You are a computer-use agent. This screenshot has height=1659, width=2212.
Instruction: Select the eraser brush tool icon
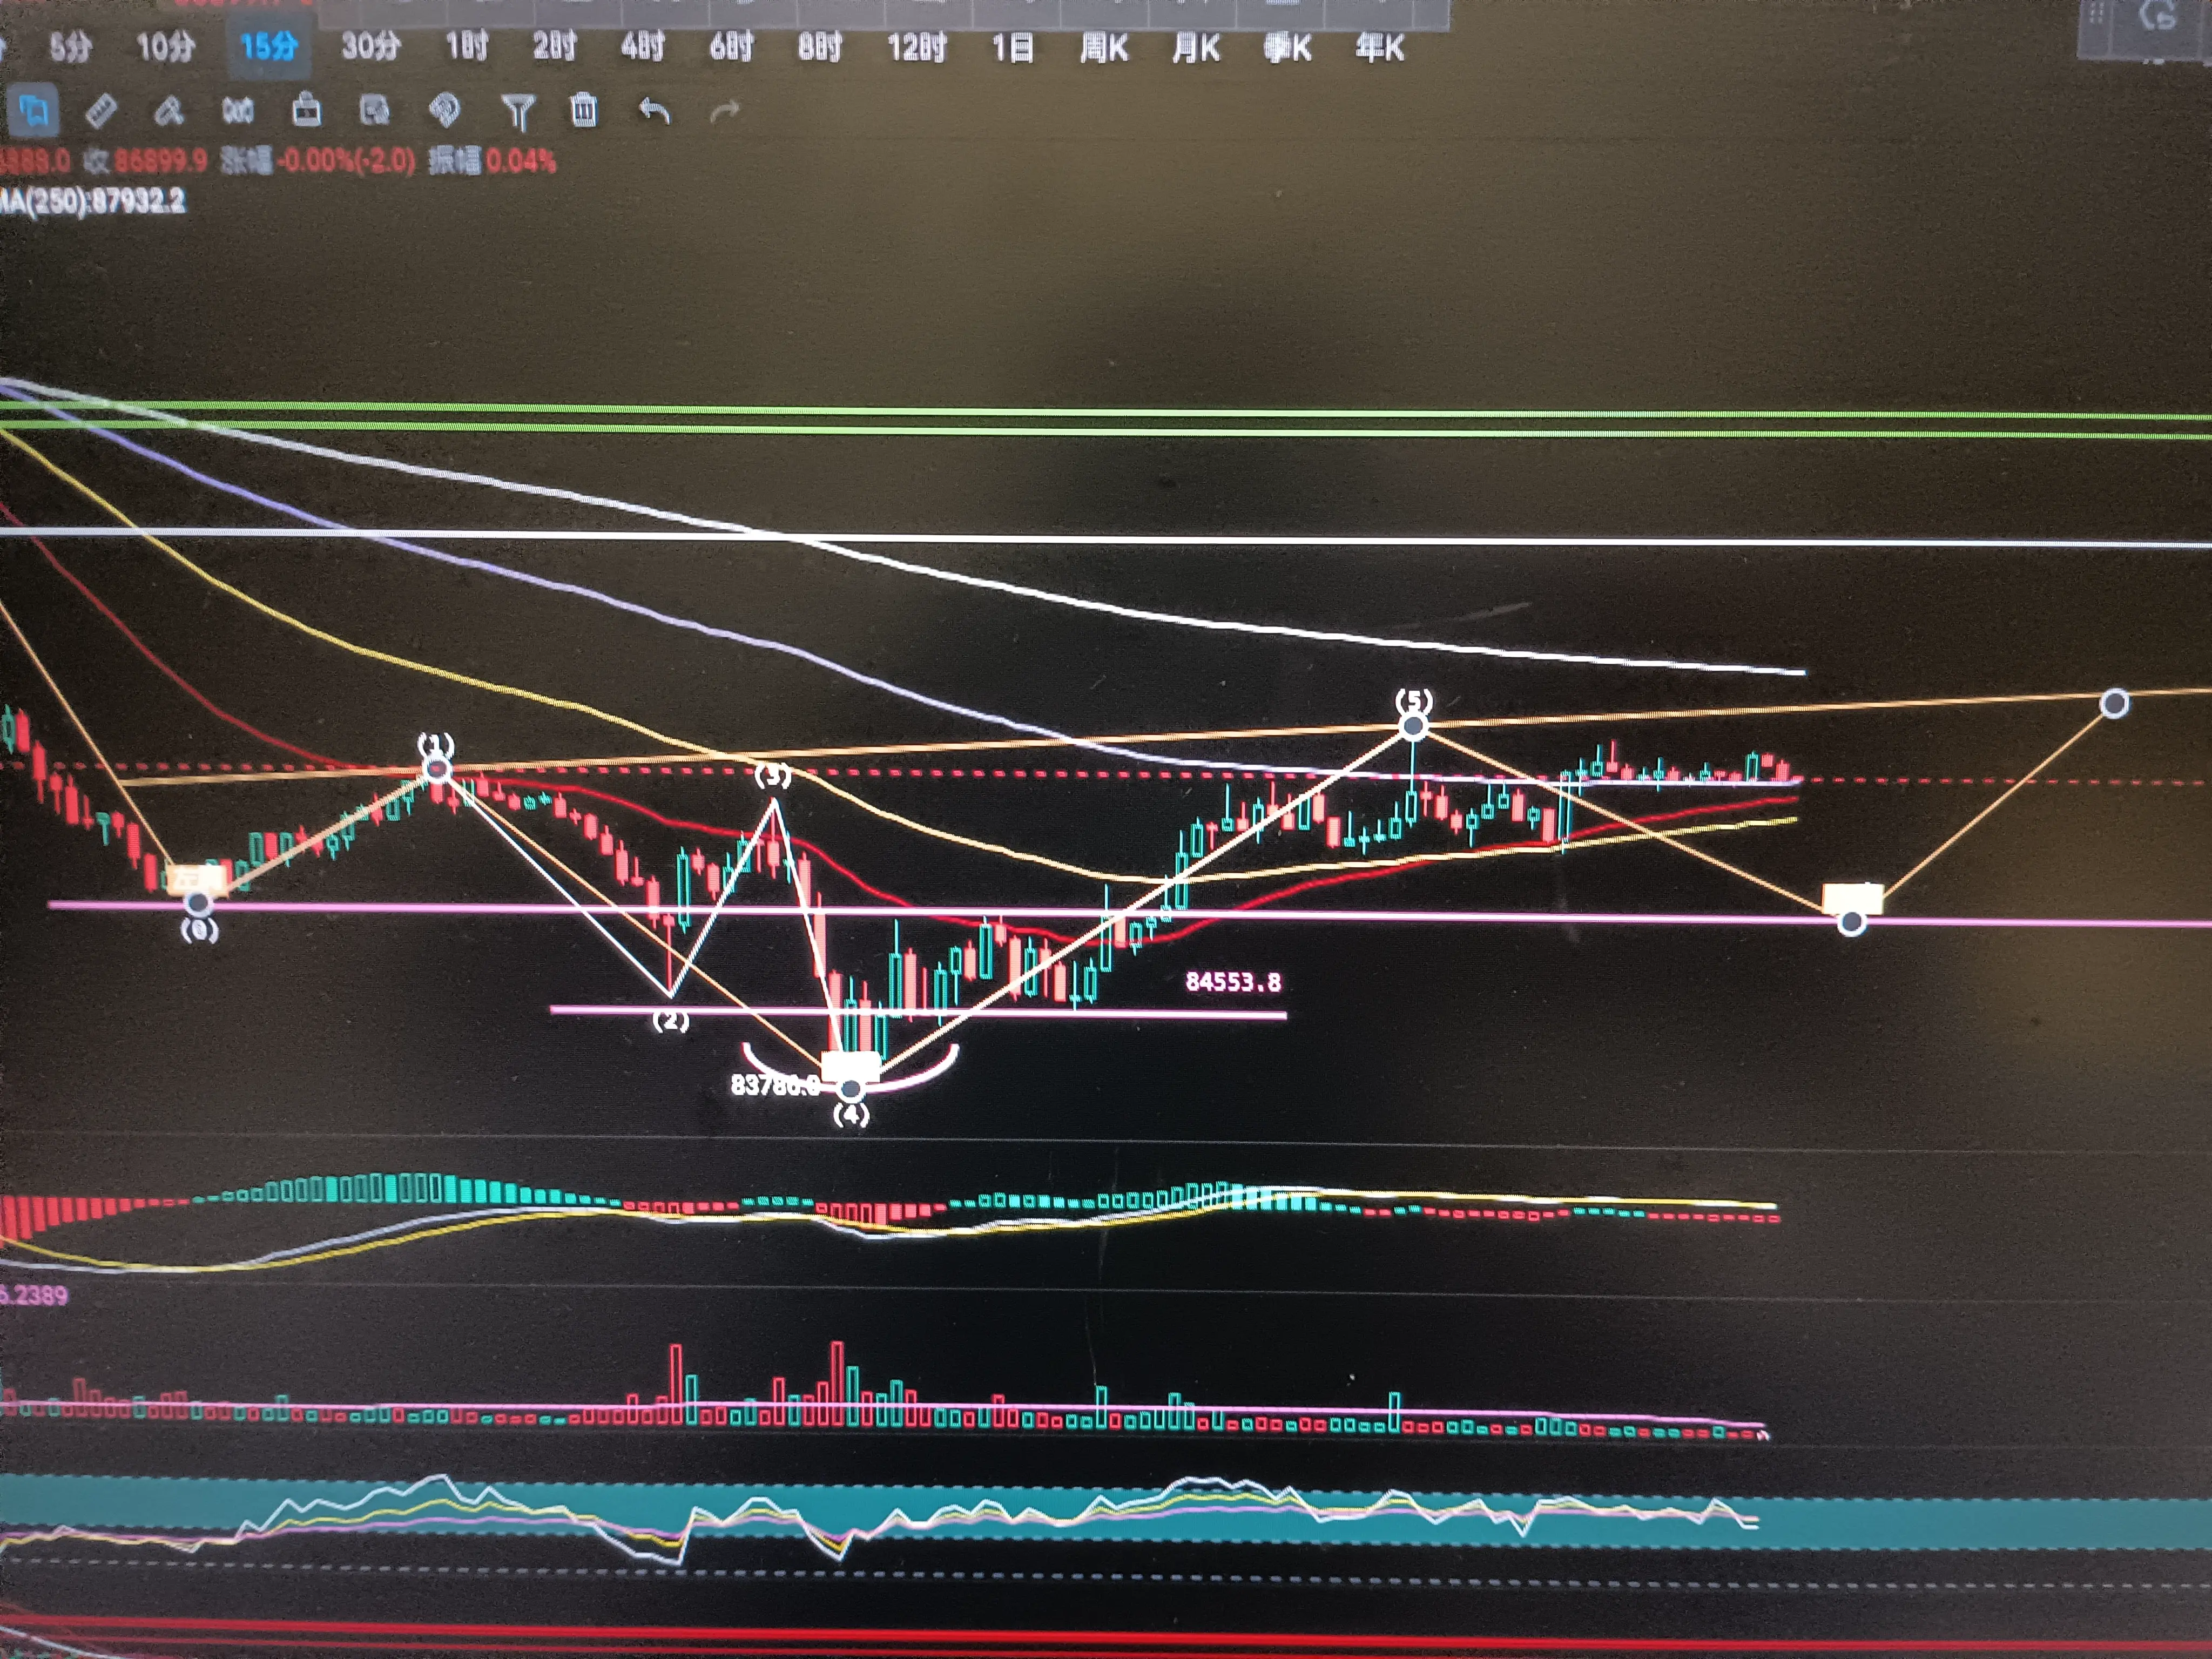(x=168, y=111)
